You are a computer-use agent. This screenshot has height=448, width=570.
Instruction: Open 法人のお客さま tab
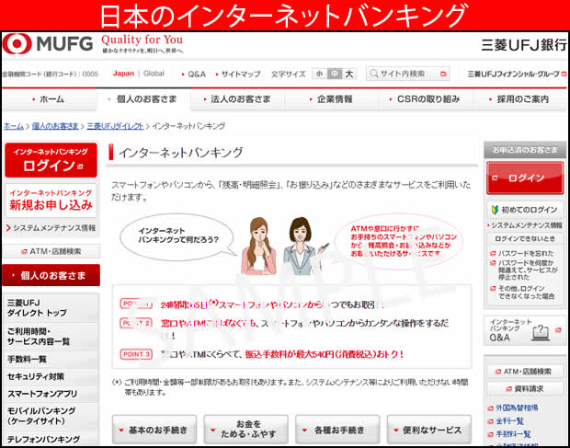click(x=238, y=99)
